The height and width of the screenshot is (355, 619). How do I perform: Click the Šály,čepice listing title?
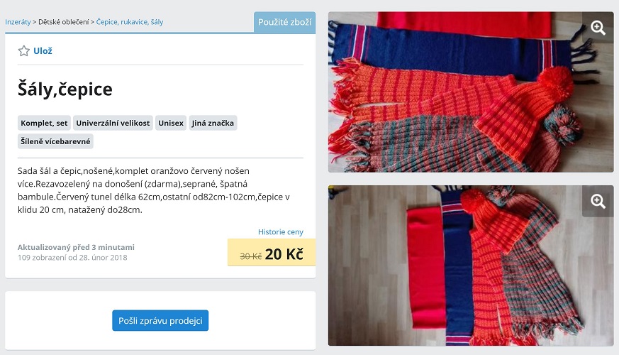(x=65, y=89)
